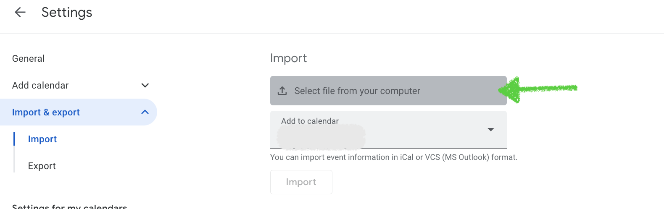Select the Import & export sidebar label
Viewport: 664px width, 209px height.
click(46, 112)
